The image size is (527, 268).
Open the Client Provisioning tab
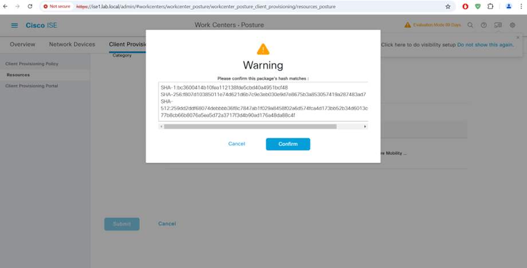(127, 44)
